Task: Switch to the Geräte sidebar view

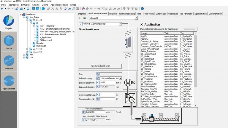Action: pyautogui.click(x=9, y=42)
